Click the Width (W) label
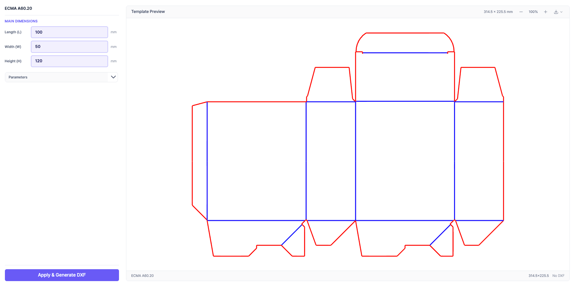Screen dimensions: 574x286 coord(13,47)
